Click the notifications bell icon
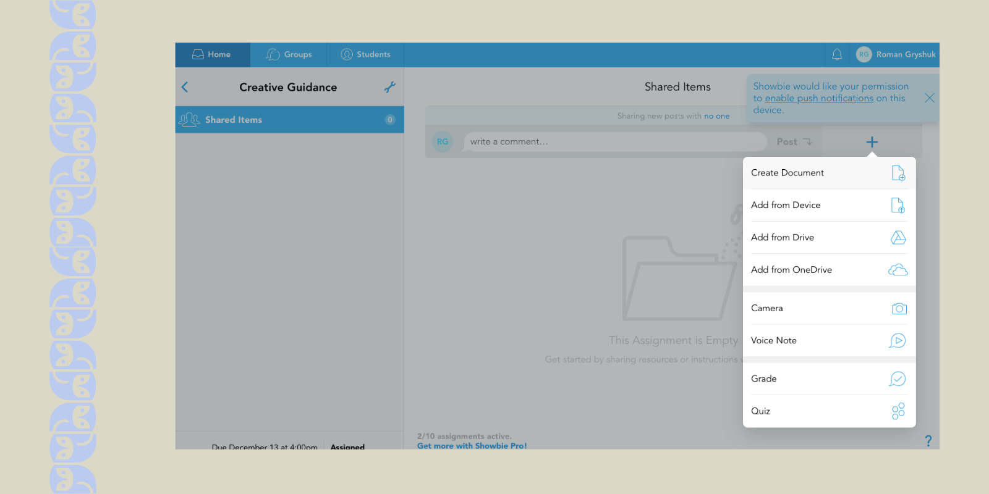989x494 pixels. pyautogui.click(x=837, y=54)
